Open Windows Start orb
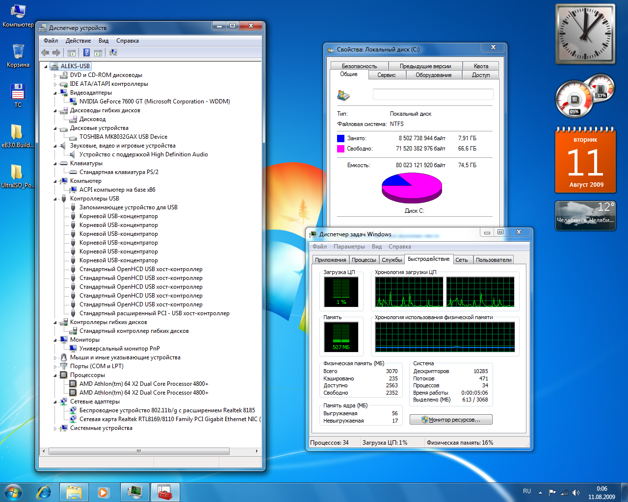Viewport: 628px width, 502px height. pyautogui.click(x=13, y=492)
